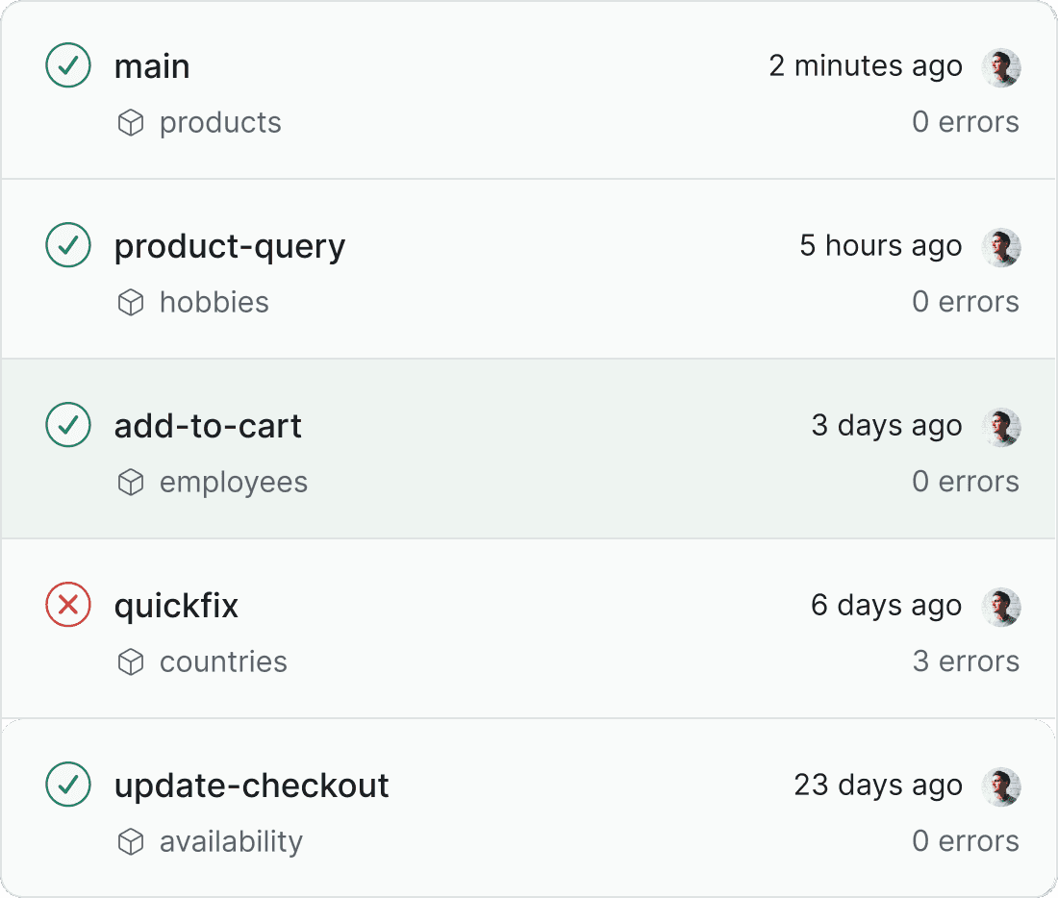Open the main branch
This screenshot has height=898, width=1058.
pyautogui.click(x=152, y=65)
